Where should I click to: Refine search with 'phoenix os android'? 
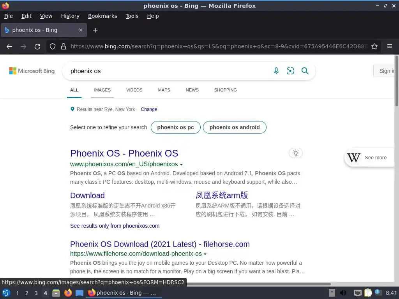tap(235, 127)
